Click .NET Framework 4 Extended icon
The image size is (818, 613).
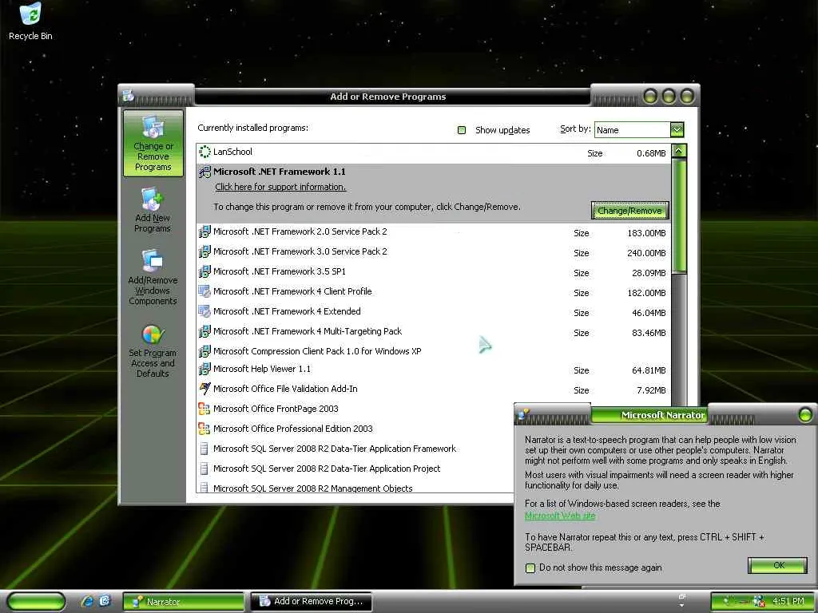pyautogui.click(x=205, y=311)
